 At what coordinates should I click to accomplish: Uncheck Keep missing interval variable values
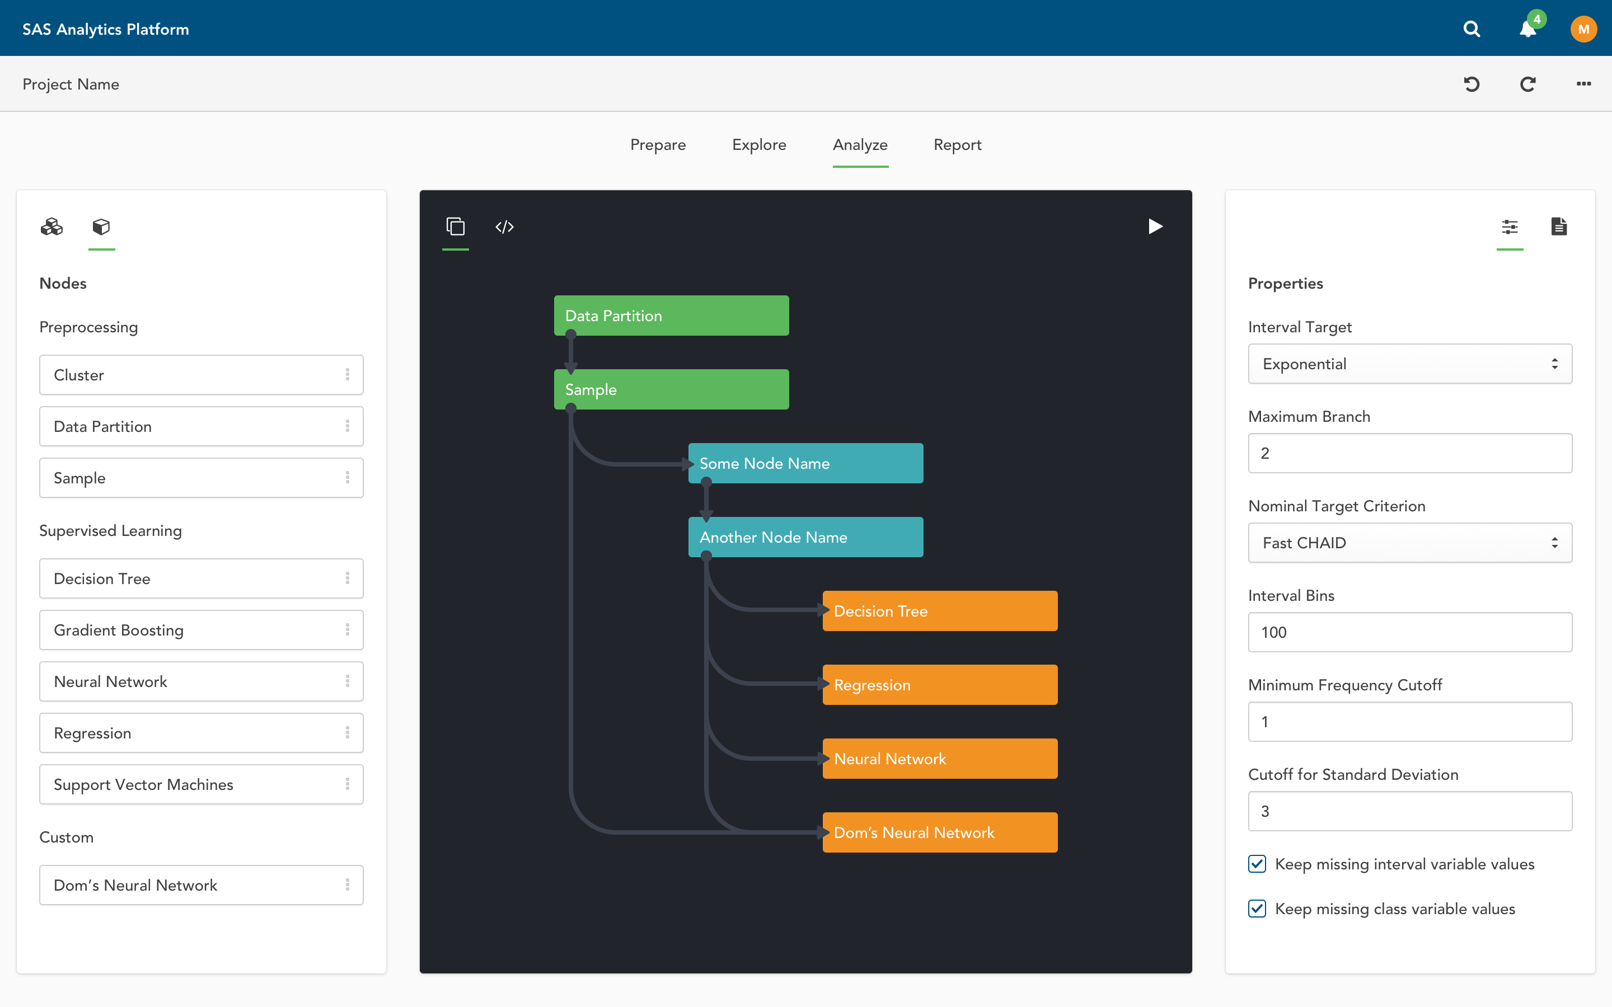tap(1257, 864)
